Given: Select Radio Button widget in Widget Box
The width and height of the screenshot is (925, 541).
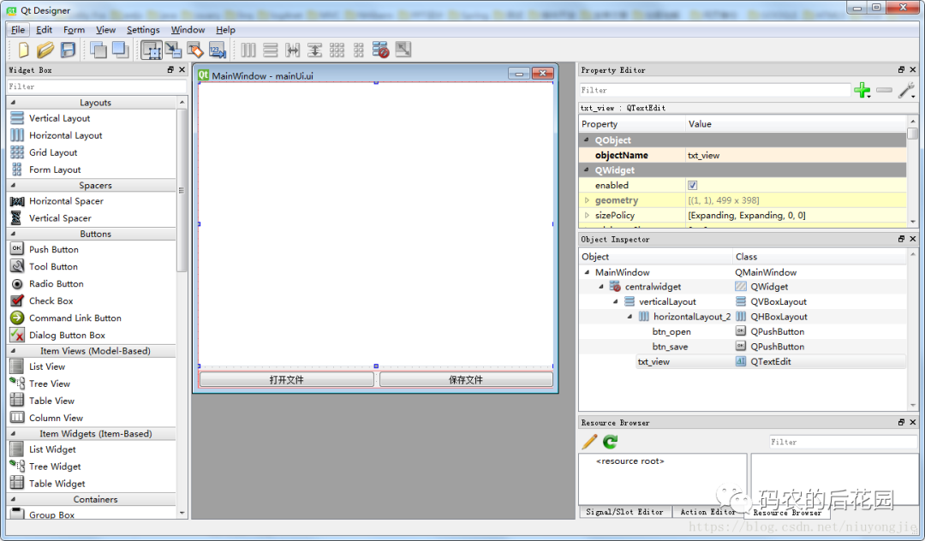Looking at the screenshot, I should tap(56, 283).
